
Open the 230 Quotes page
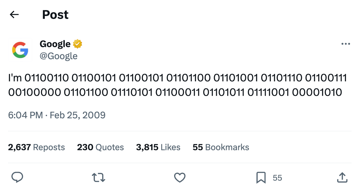click(x=100, y=147)
